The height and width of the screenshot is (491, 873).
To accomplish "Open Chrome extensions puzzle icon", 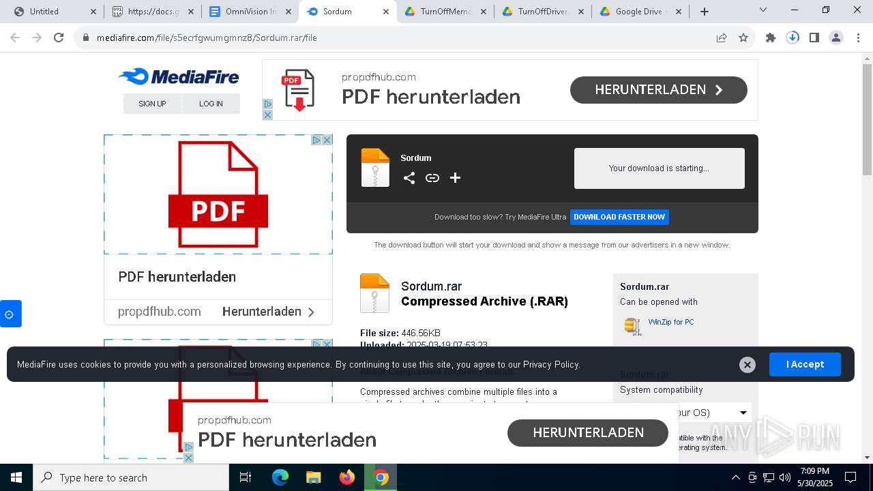I will 771,38.
